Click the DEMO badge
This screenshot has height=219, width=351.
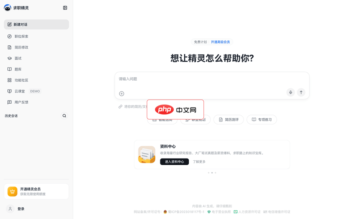pyautogui.click(x=35, y=91)
